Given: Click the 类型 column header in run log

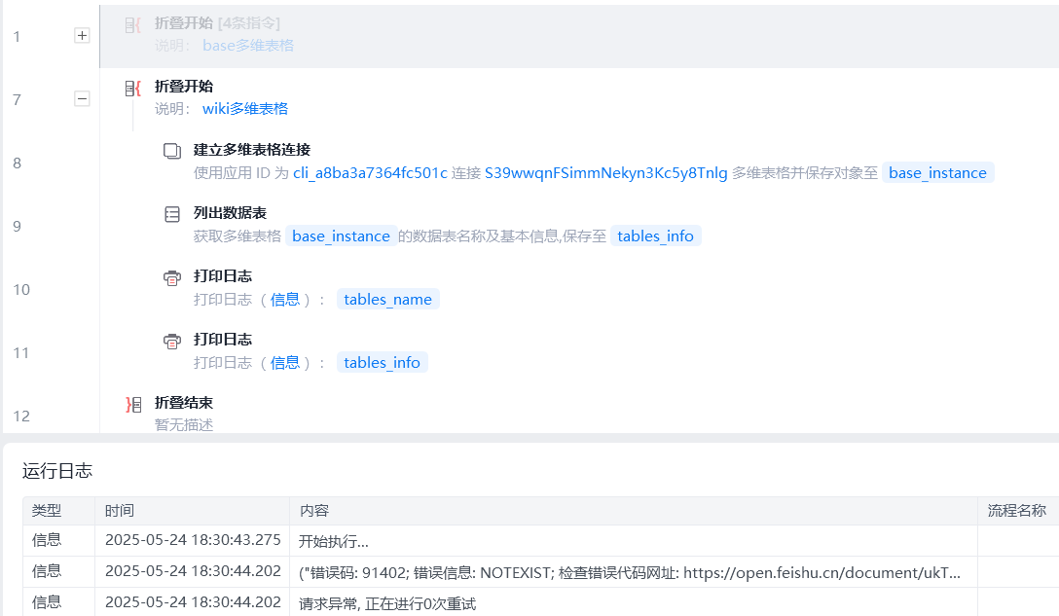Looking at the screenshot, I should pyautogui.click(x=46, y=511).
